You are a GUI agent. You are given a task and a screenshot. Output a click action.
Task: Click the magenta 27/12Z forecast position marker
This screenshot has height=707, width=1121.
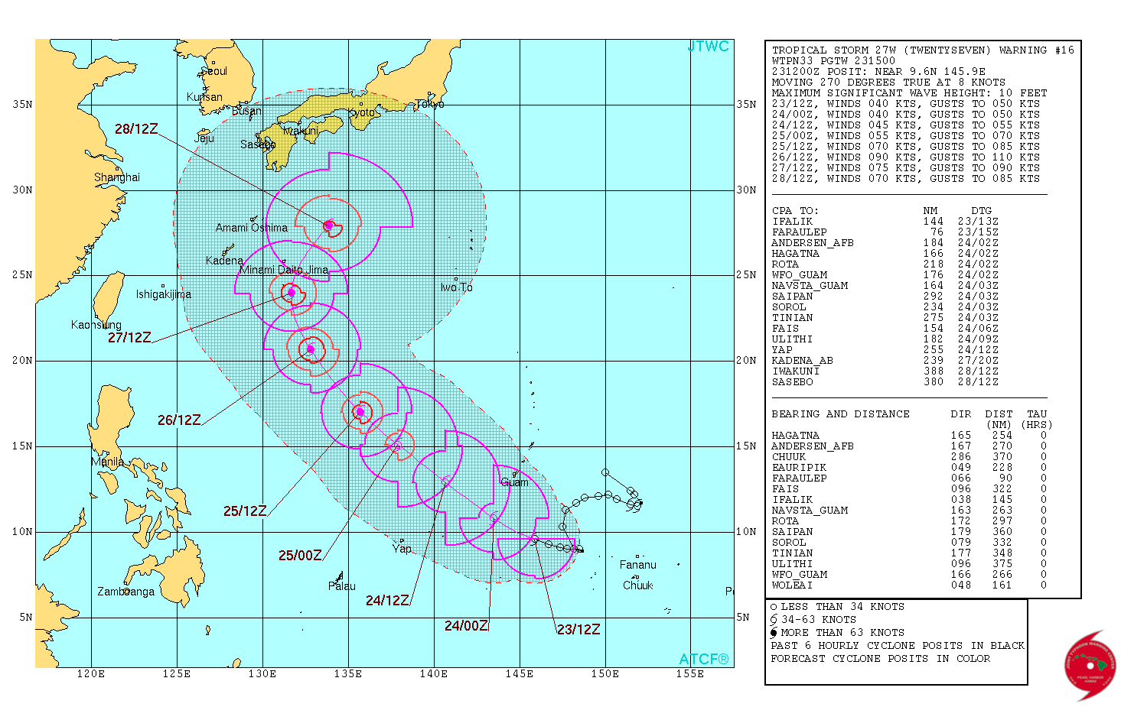point(291,292)
